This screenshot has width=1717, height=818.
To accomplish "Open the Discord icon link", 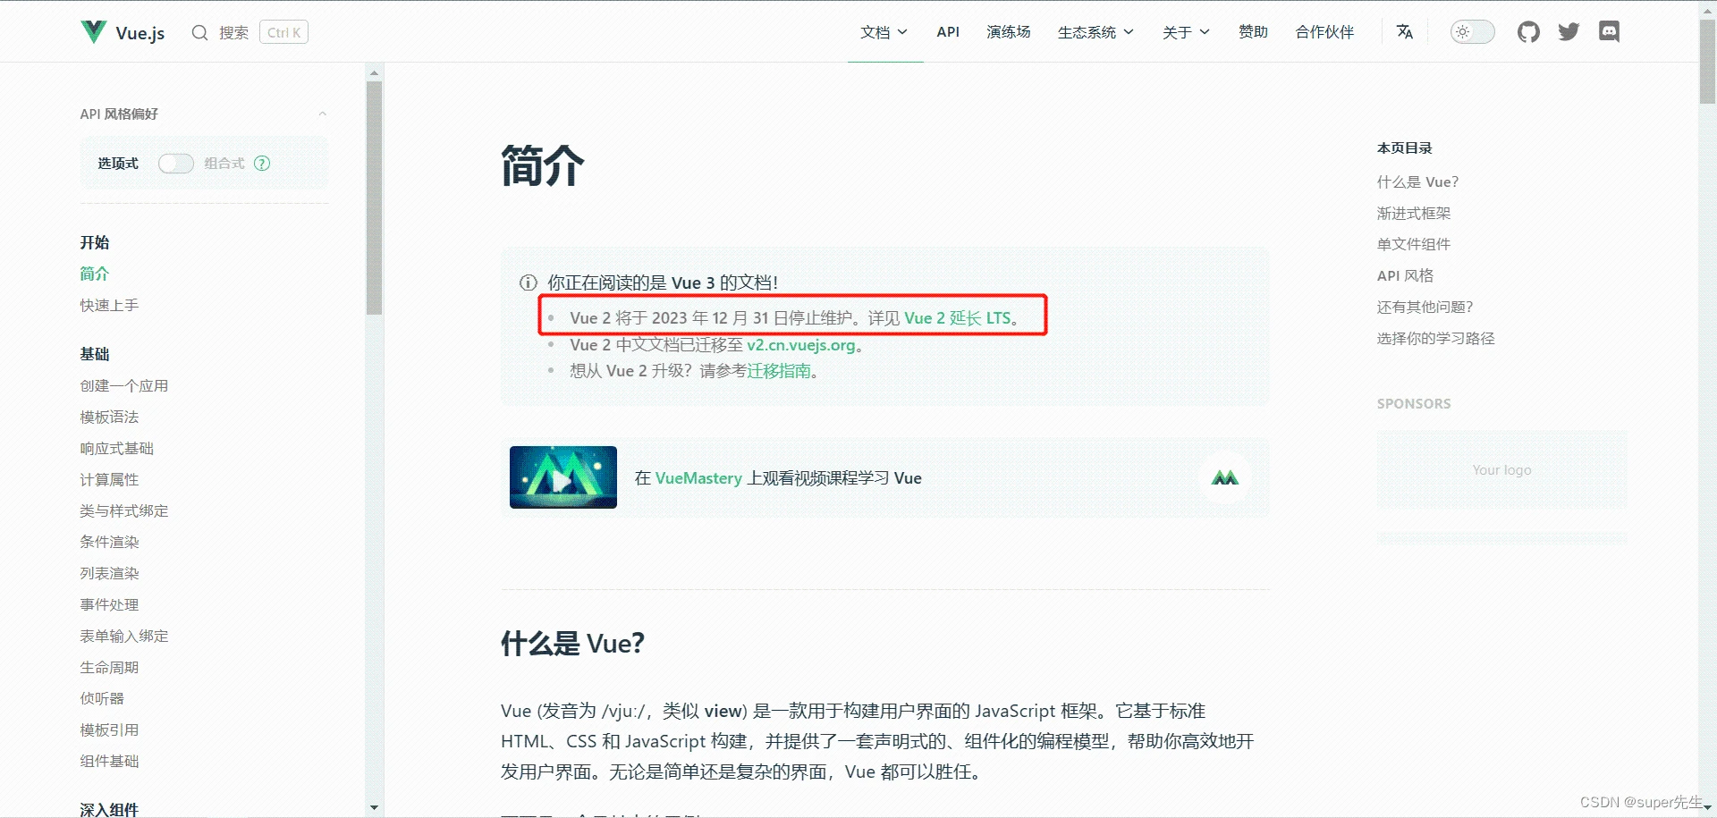I will tap(1609, 32).
